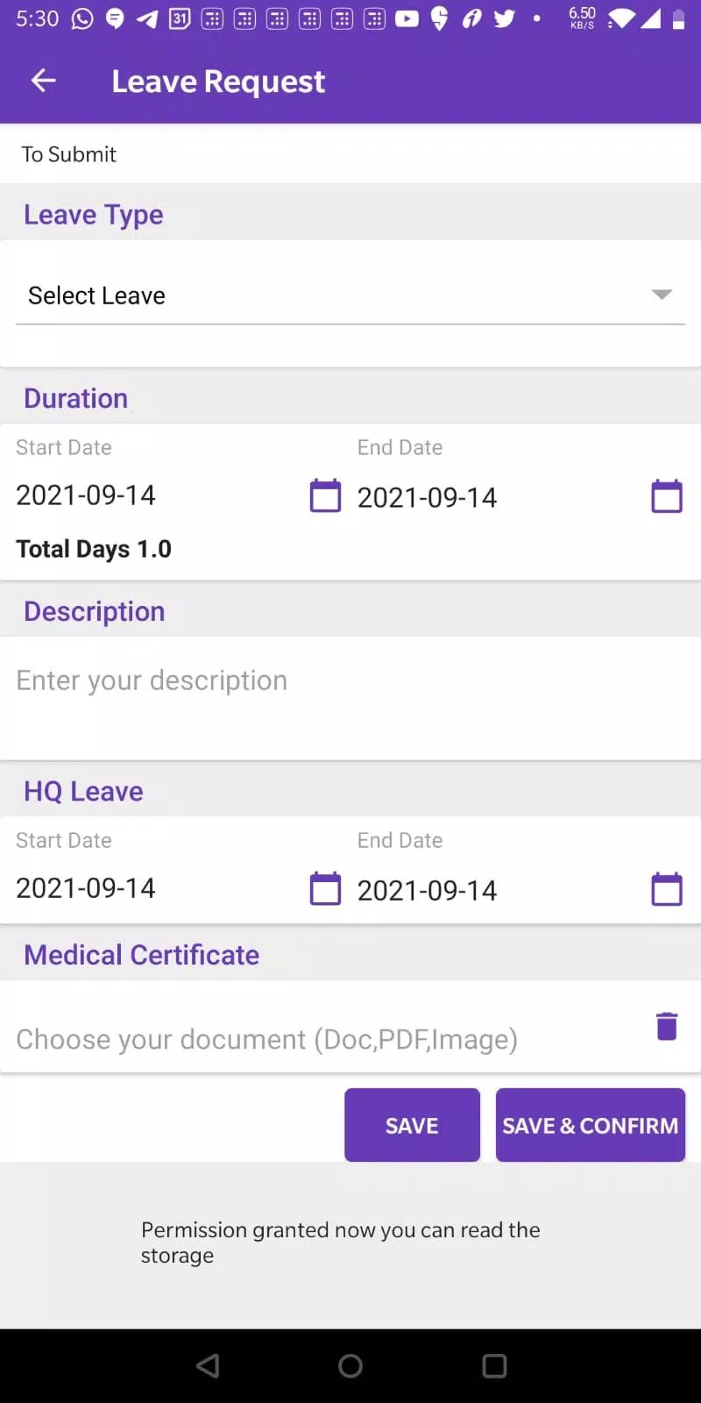Tap HQ Leave end date value
The width and height of the screenshot is (701, 1403).
[427, 891]
